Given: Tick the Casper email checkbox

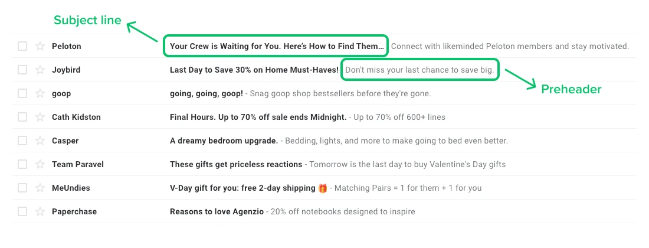Looking at the screenshot, I should click(x=22, y=141).
